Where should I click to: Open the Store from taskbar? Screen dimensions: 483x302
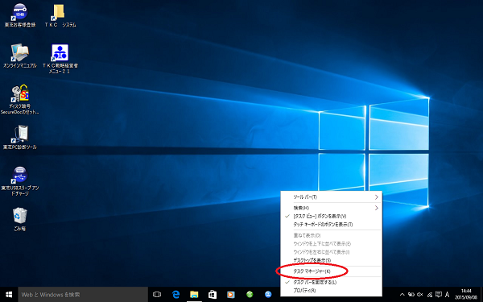tap(213, 295)
